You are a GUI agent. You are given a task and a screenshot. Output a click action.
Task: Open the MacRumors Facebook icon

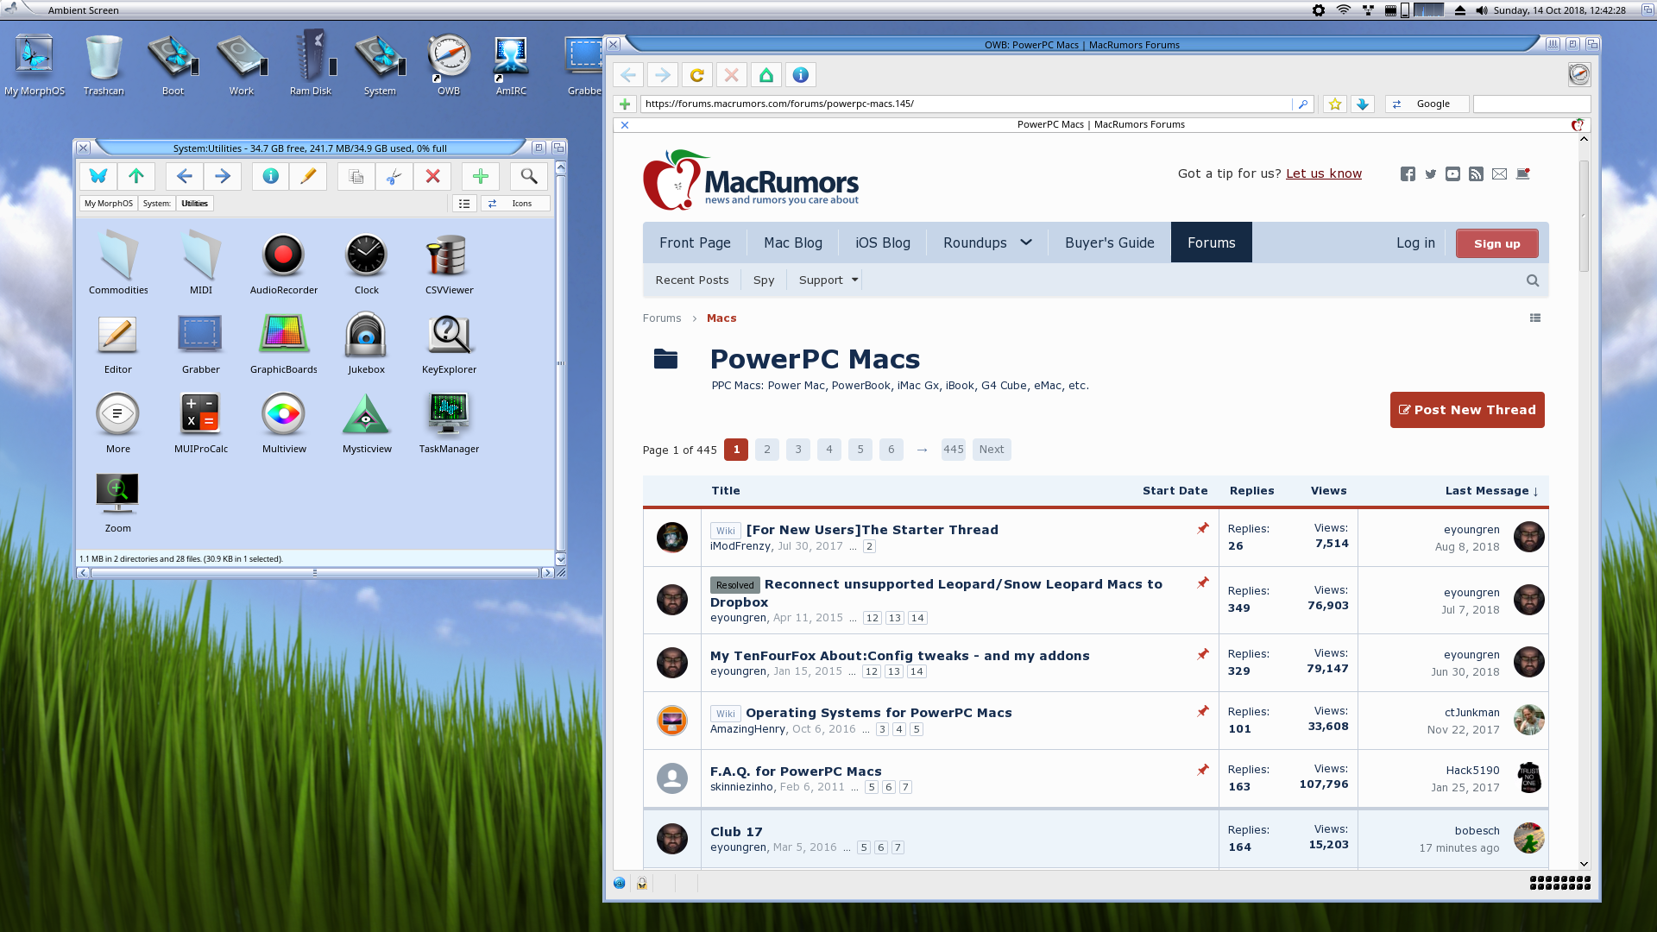(1407, 174)
